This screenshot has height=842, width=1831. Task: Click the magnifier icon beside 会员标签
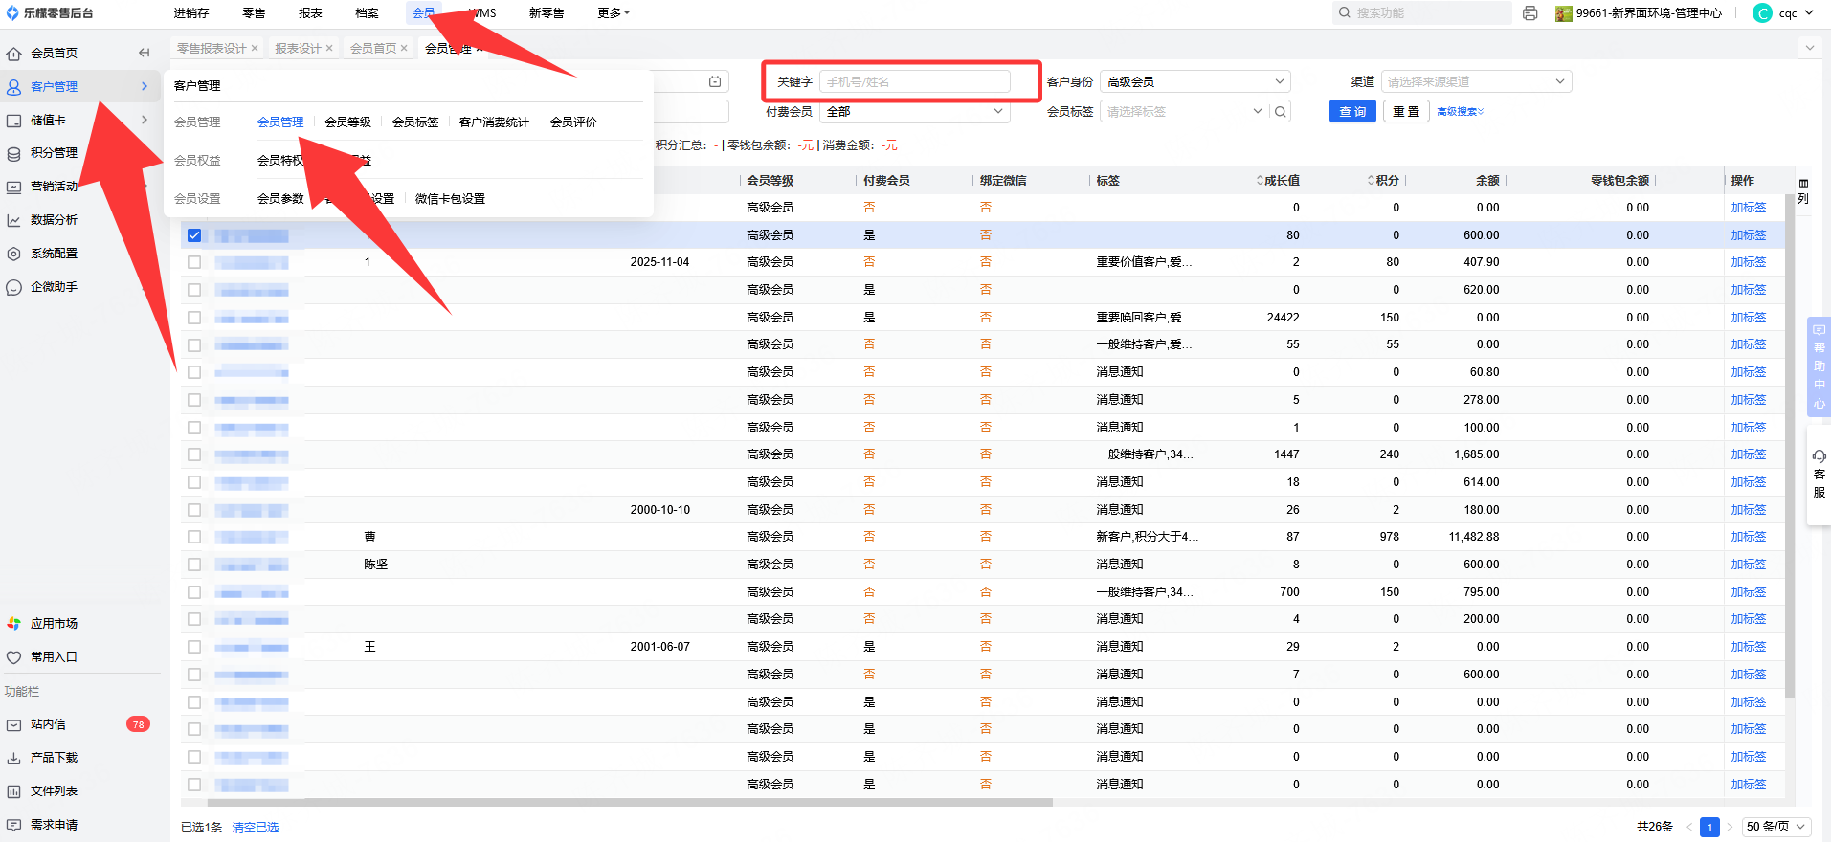[1281, 112]
